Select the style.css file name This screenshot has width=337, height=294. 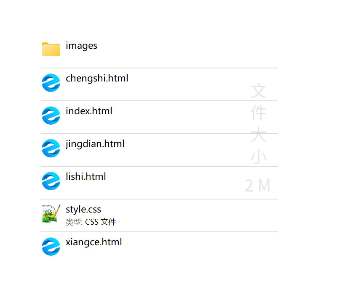point(83,209)
